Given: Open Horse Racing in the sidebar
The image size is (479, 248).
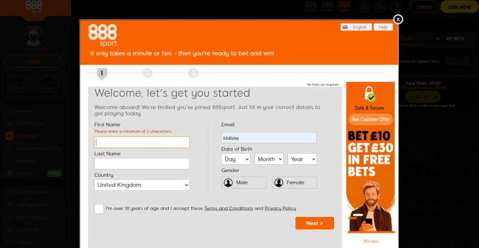Looking at the screenshot, I should (x=33, y=217).
